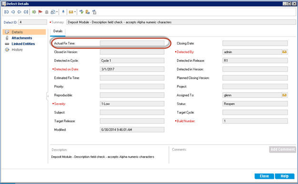298x184 pixels.
Task: Click the spelling options icon
Action: (94, 12)
